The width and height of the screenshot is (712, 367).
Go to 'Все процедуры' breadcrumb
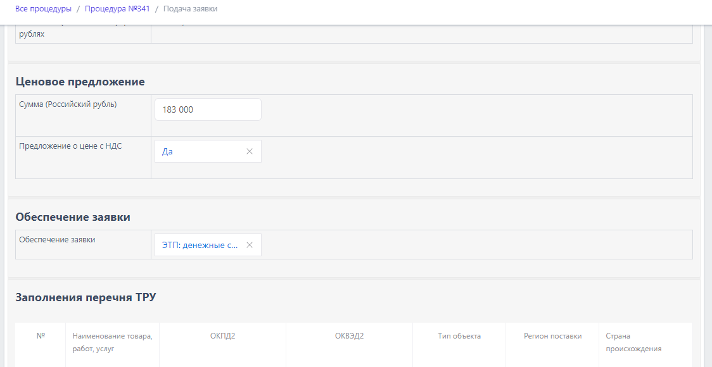point(43,9)
